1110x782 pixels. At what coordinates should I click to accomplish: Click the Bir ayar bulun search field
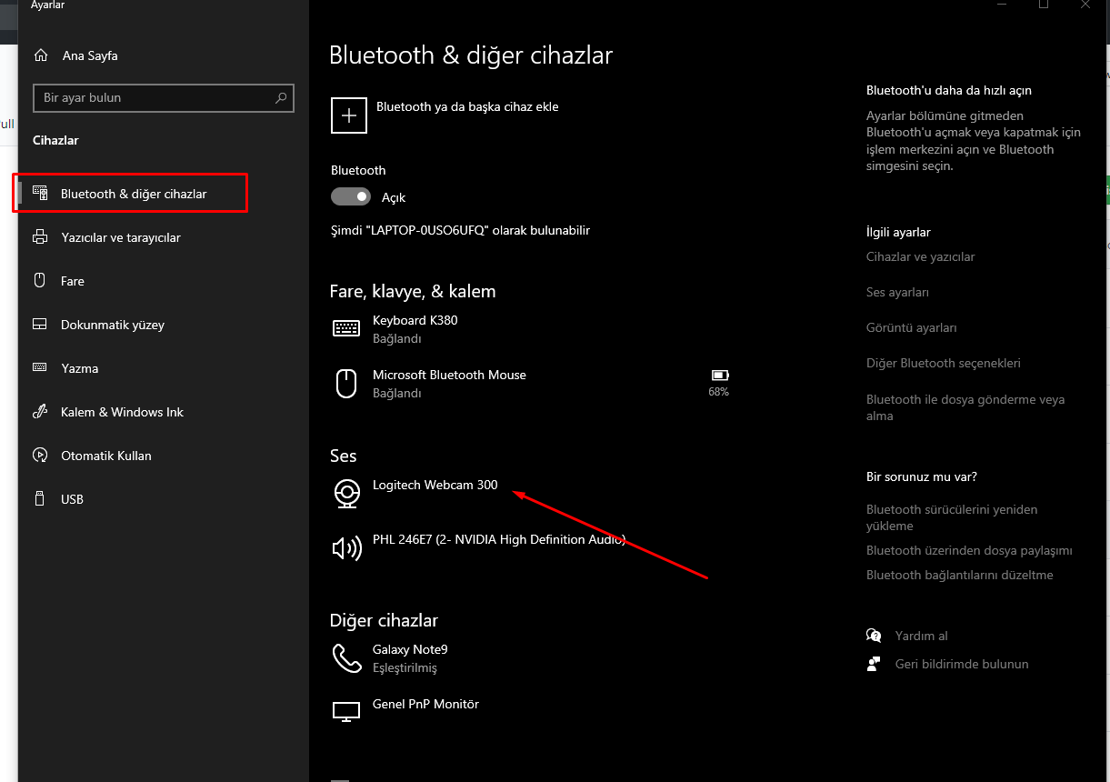click(164, 98)
